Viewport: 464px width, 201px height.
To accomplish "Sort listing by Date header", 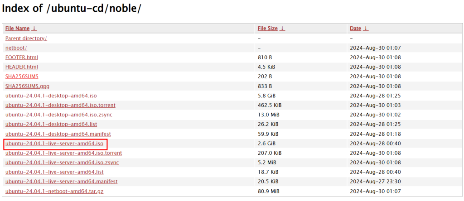I will click(355, 29).
